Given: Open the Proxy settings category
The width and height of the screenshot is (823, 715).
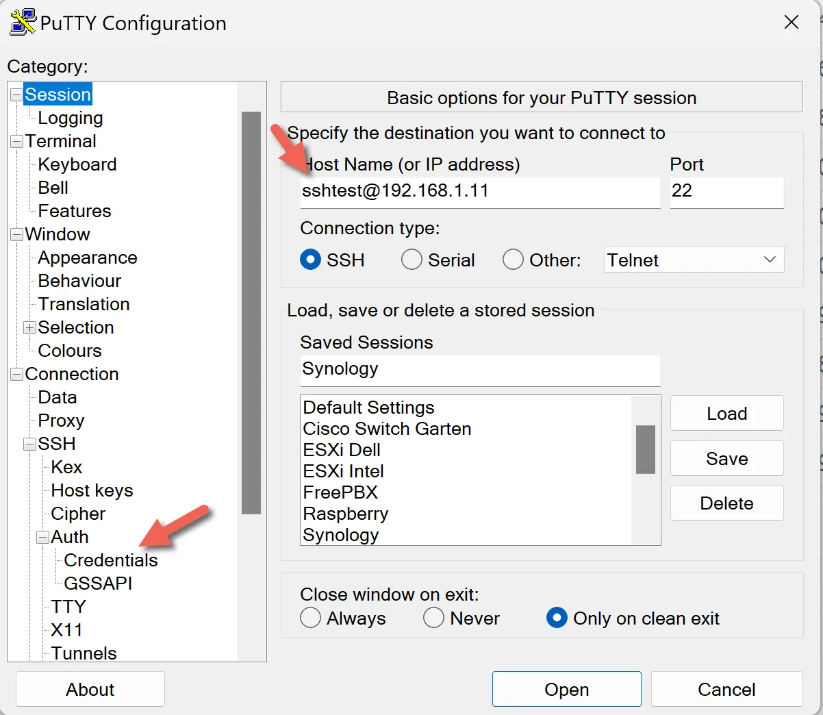Looking at the screenshot, I should (x=61, y=420).
